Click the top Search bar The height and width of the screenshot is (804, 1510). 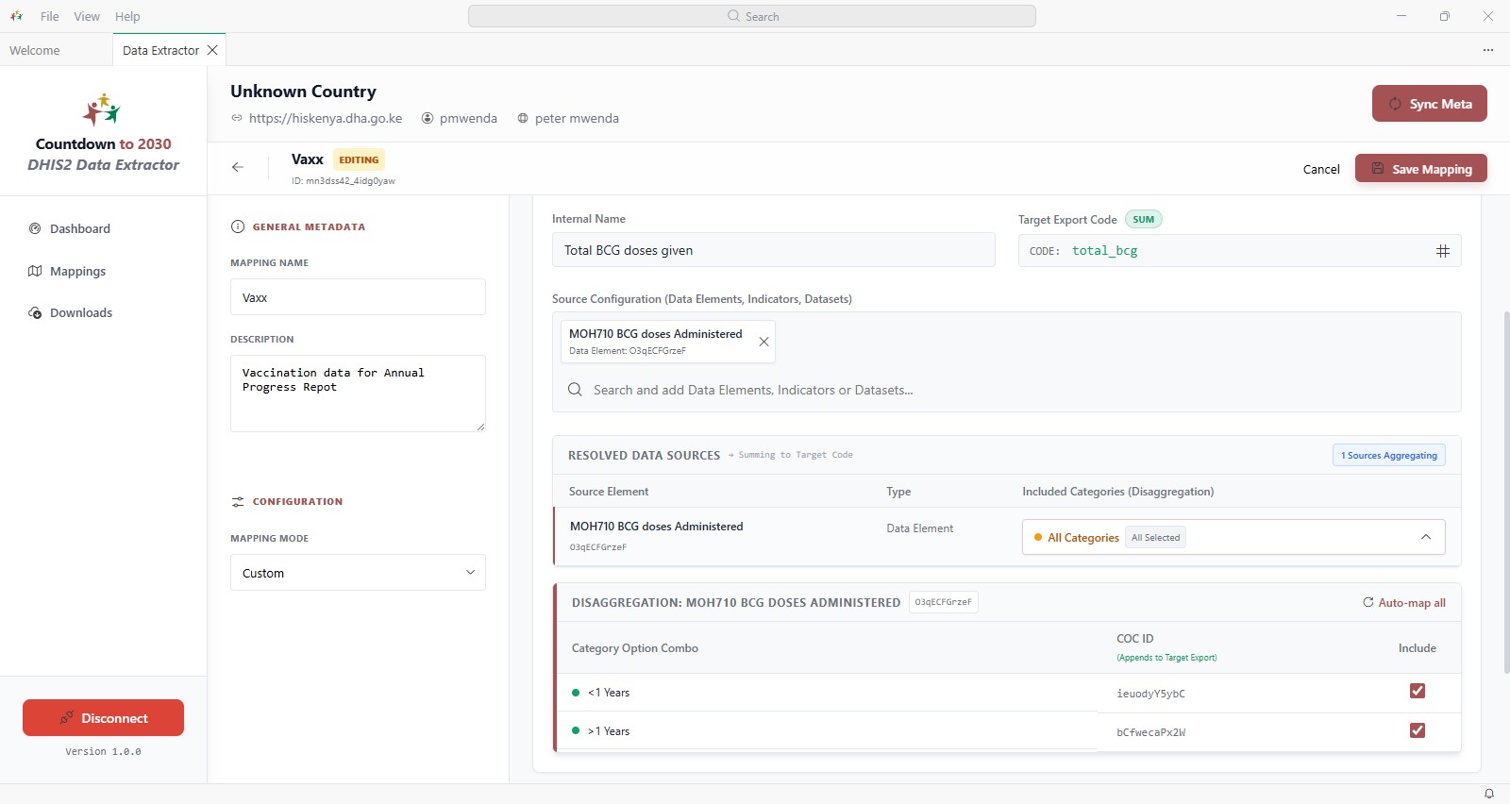pyautogui.click(x=751, y=16)
